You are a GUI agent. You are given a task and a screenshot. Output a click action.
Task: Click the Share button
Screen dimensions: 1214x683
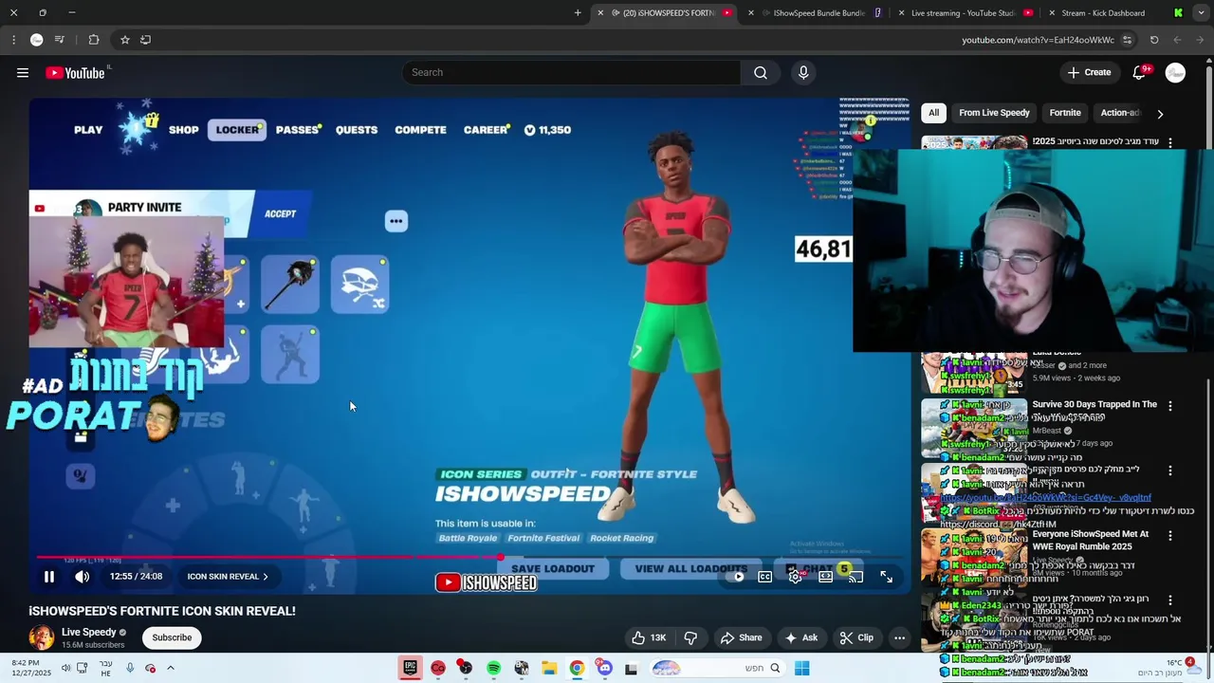coord(741,637)
